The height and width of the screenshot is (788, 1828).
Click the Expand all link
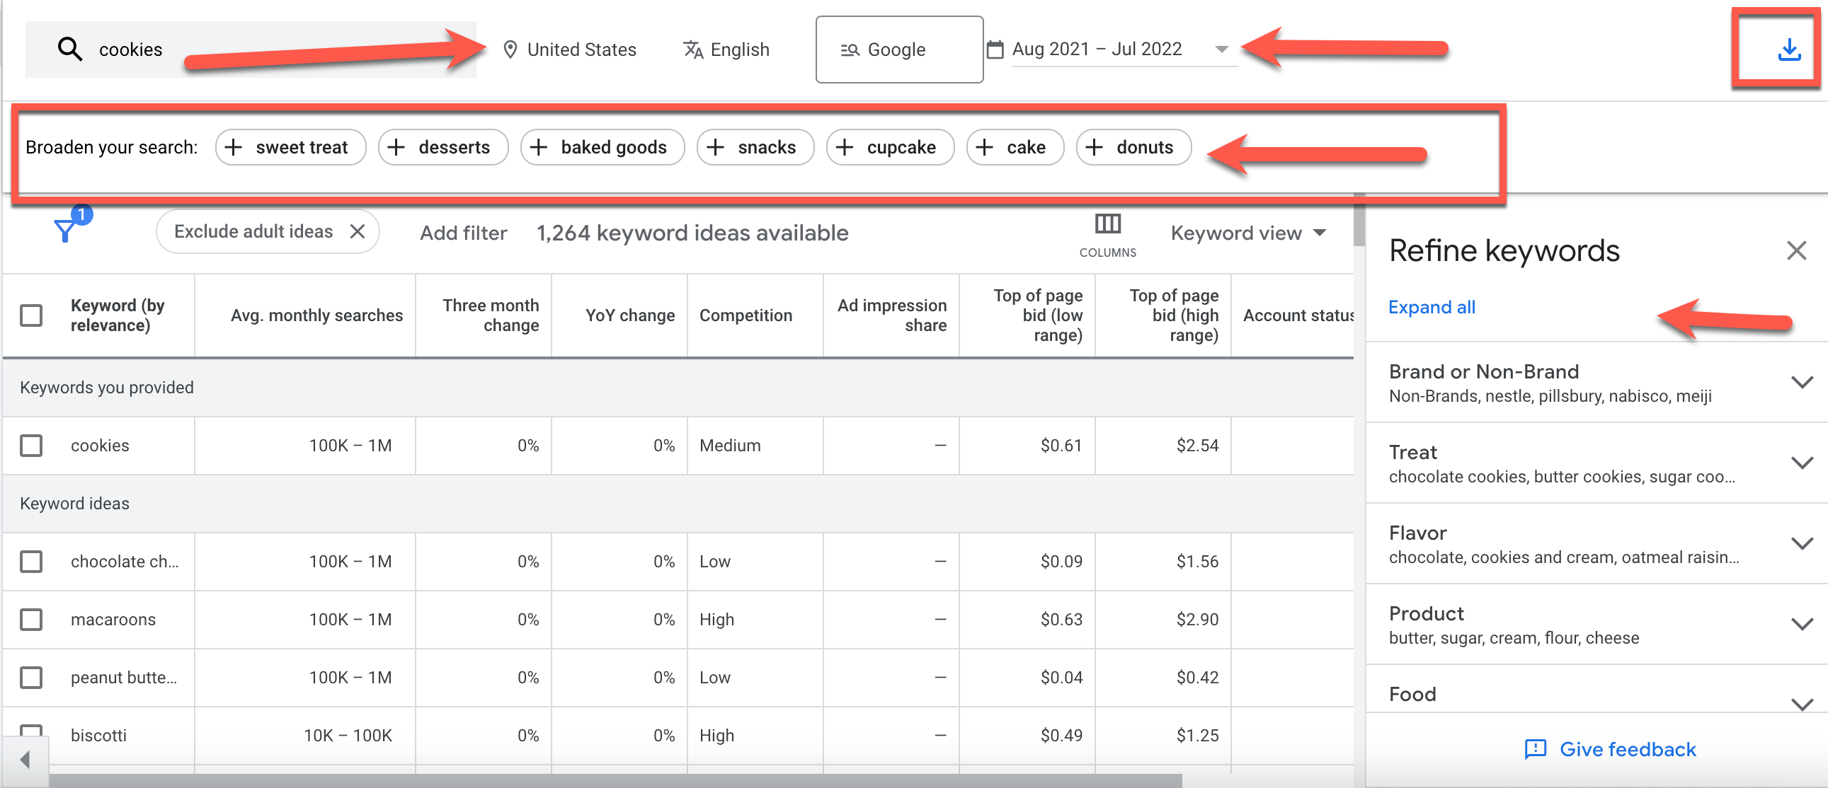pyautogui.click(x=1432, y=307)
